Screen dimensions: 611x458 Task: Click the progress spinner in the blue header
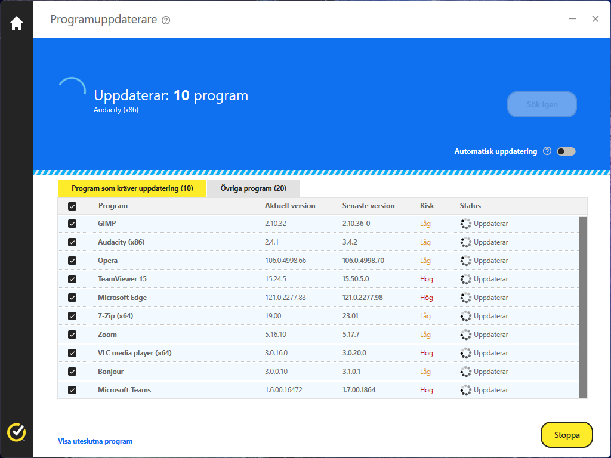[x=72, y=88]
